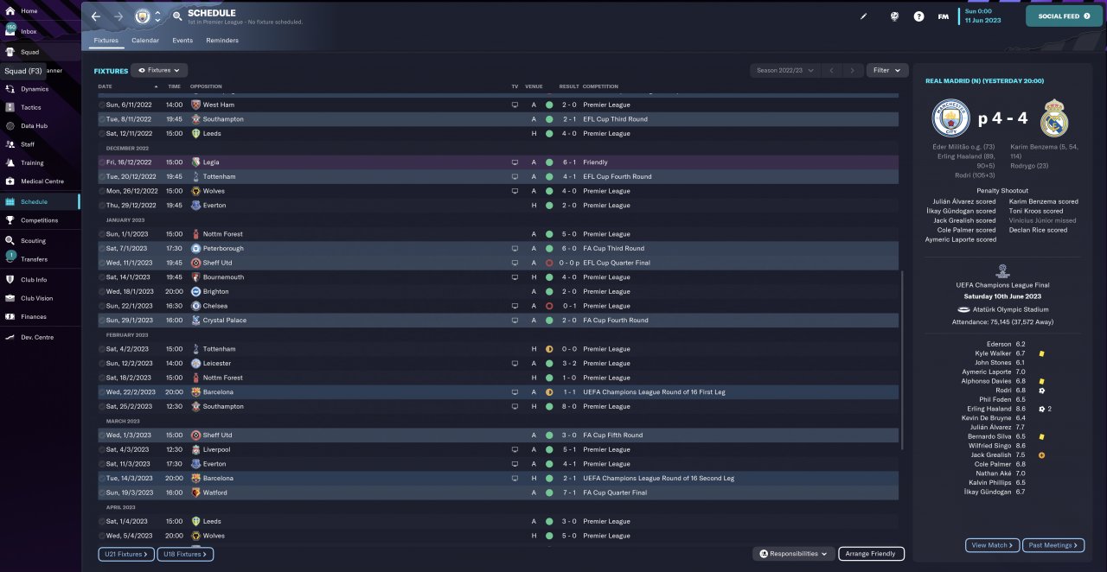Click the back navigation arrow
Viewport: 1107px width, 572px height.
pyautogui.click(x=96, y=16)
